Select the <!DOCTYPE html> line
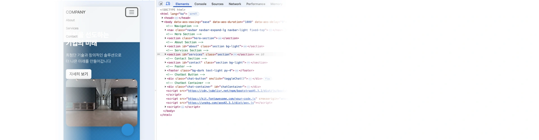Image resolution: width=539 pixels, height=140 pixels. (173, 10)
